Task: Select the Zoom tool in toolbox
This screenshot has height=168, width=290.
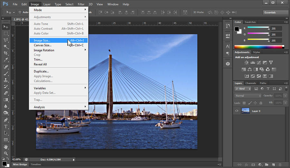Action: 6,153
